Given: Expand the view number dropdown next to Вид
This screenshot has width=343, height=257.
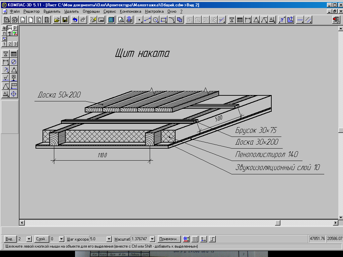Looking at the screenshot, I should click(29, 239).
